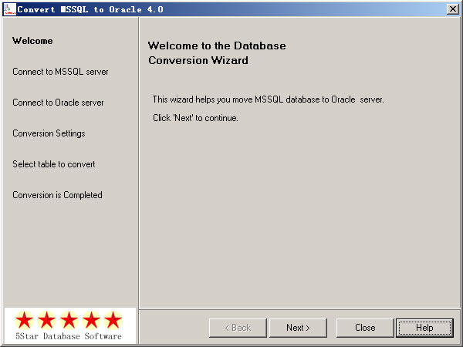Click the 5Star Database Software label
463x347 pixels.
[69, 337]
